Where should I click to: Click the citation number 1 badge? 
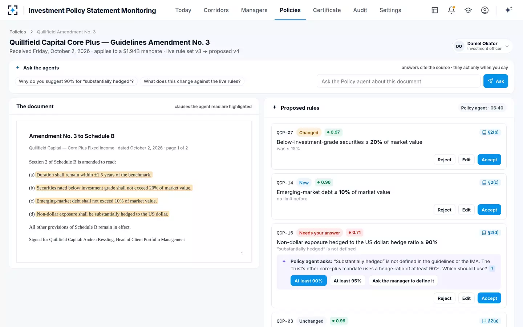[x=492, y=269]
